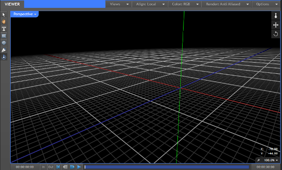The width and height of the screenshot is (282, 170).
Task: Click the VIEWER panel tab
Action: (x=12, y=4)
